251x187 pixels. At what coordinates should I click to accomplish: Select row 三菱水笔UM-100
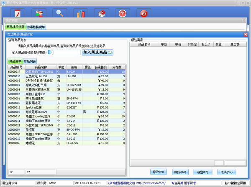(x=67, y=76)
